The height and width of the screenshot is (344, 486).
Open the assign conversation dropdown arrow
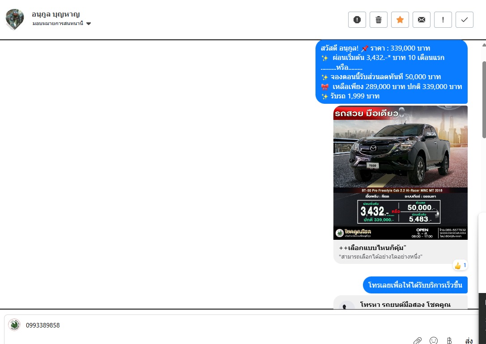(89, 24)
